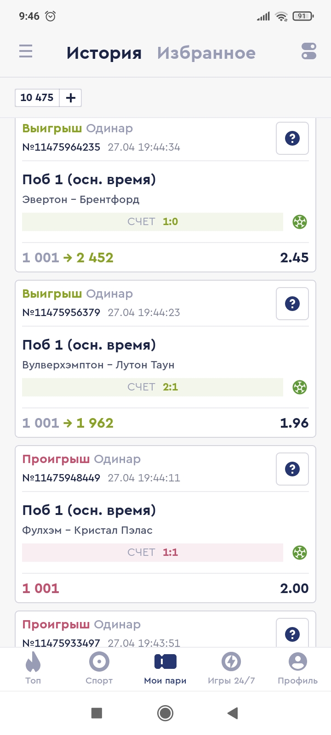Open the hamburger menu
Viewport: 331px width, 735px height.
pyautogui.click(x=26, y=51)
